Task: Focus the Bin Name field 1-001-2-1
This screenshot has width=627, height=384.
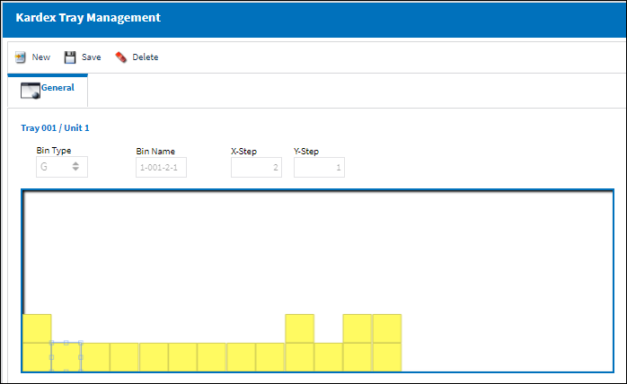Action: (161, 168)
